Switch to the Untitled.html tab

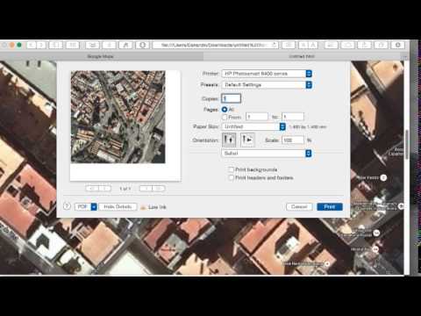click(x=302, y=56)
